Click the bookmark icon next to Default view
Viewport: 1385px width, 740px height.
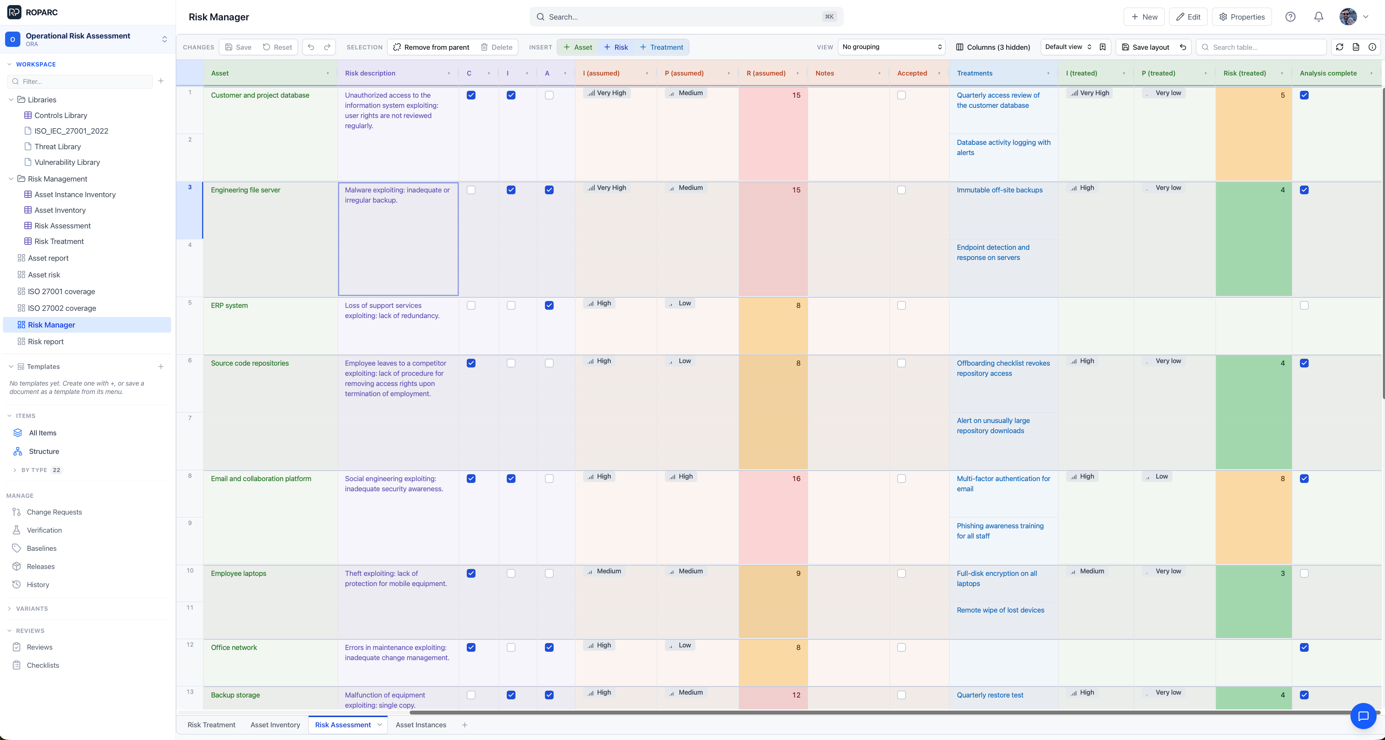(1103, 47)
